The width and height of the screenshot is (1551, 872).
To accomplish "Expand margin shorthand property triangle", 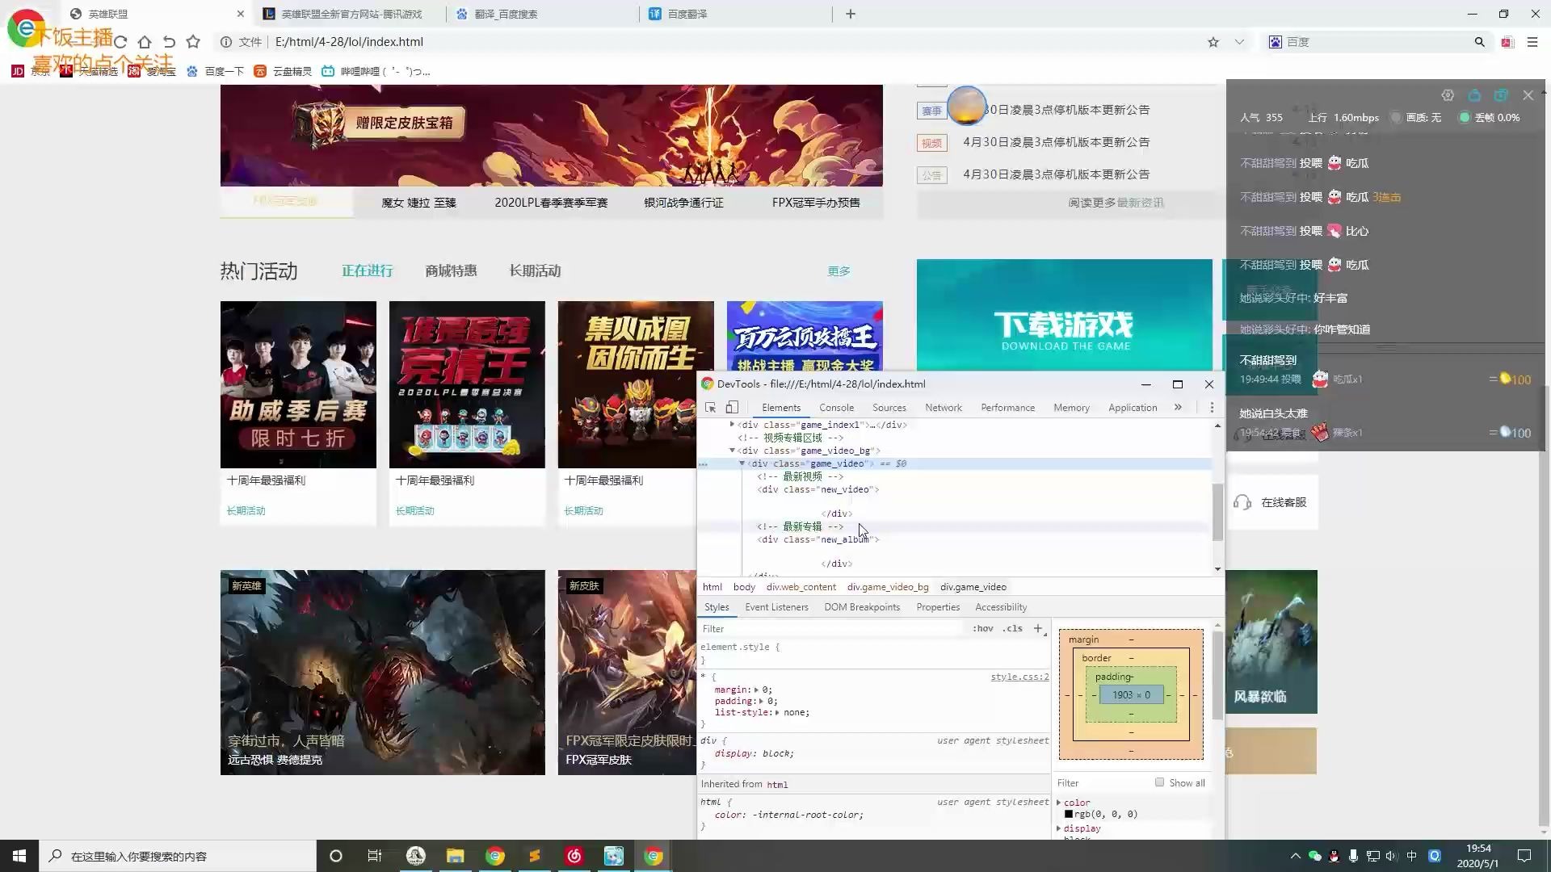I will (757, 690).
